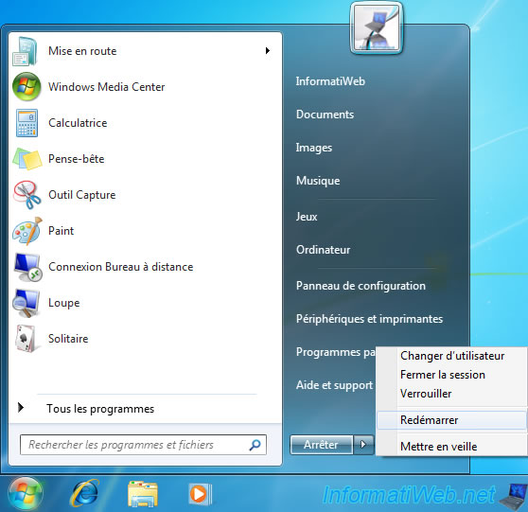The width and height of the screenshot is (528, 512).
Task: Start Outil Capture scissors icon
Action: tap(26, 195)
